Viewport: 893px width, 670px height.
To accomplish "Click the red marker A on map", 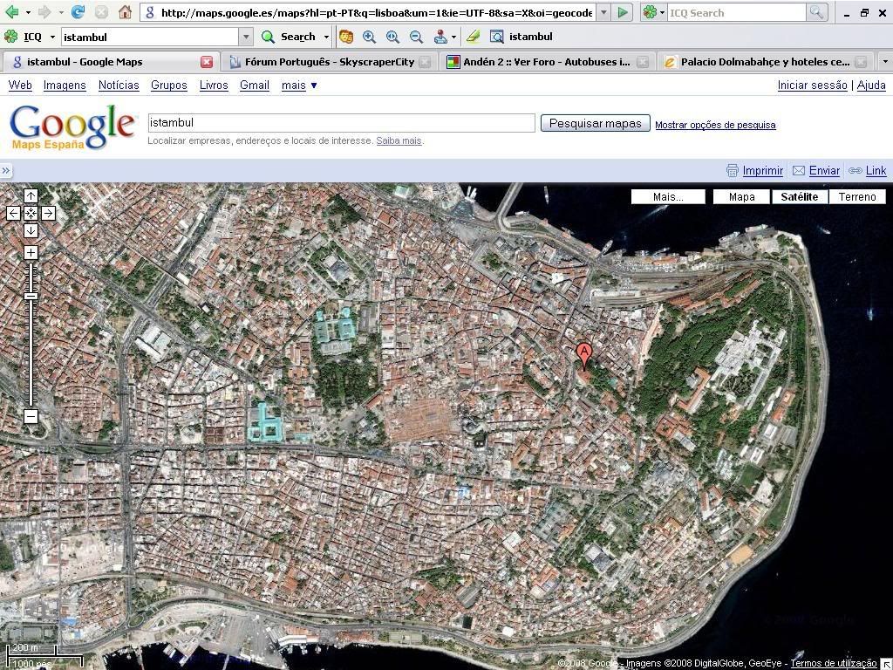I will 584,354.
